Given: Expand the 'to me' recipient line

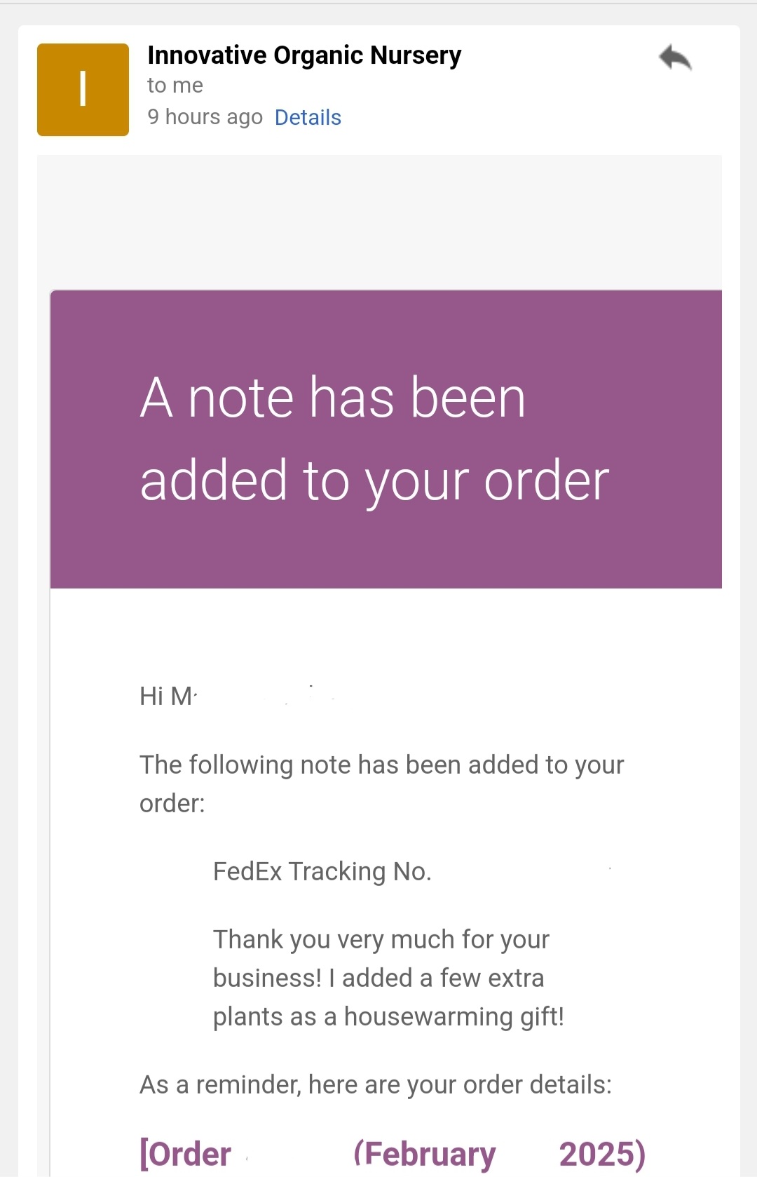Looking at the screenshot, I should click(175, 86).
